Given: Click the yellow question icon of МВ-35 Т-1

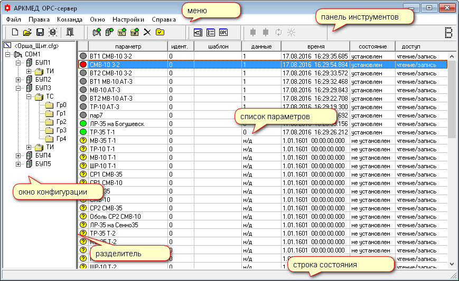Looking at the screenshot, I should tap(83, 140).
